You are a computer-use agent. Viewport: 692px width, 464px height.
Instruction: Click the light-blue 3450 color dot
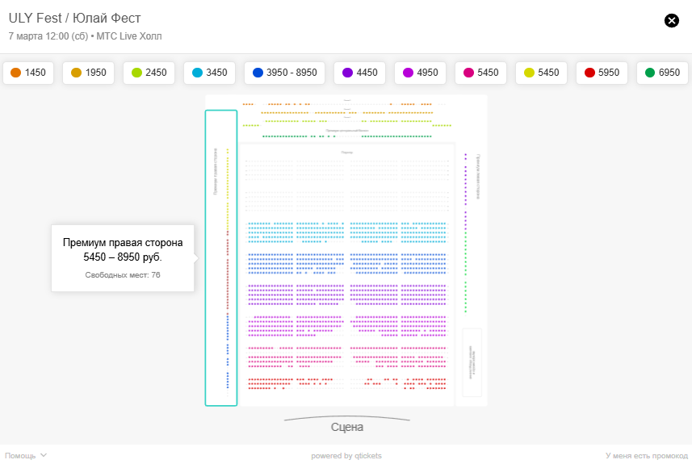click(x=197, y=73)
